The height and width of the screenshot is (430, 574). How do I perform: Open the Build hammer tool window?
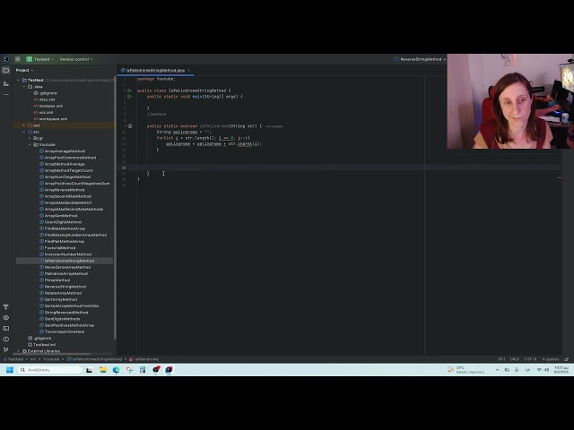(x=6, y=306)
